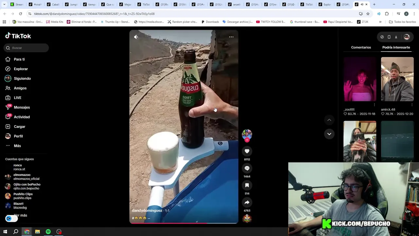Screen dimensions: 419x236
Task: Go to the next video arrow
Action: (329, 134)
